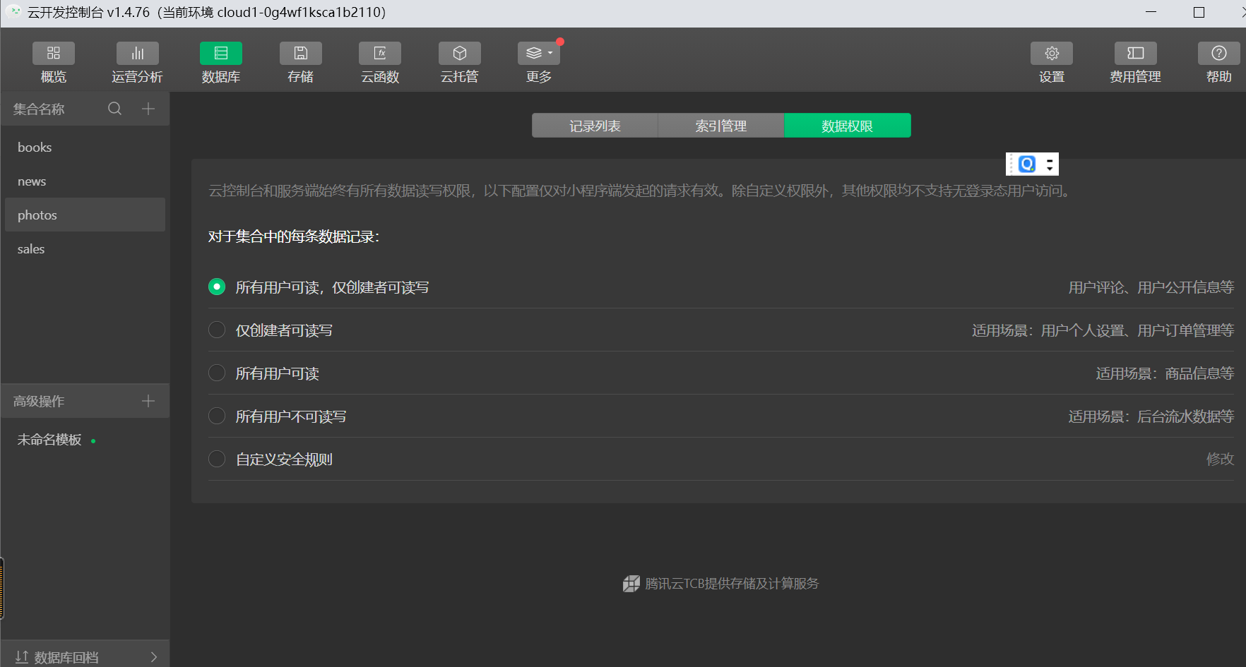Minimize the 云开发控制台 window
Viewport: 1246px width, 667px height.
click(x=1151, y=12)
